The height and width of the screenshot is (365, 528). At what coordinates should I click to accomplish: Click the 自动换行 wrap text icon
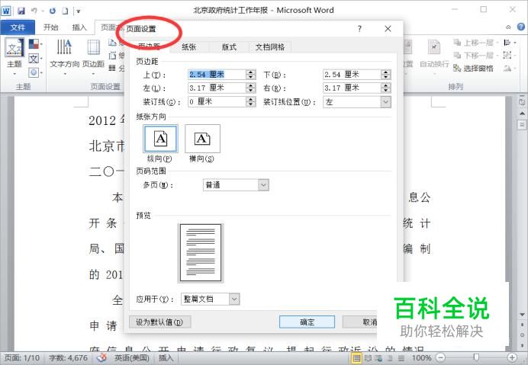433,47
